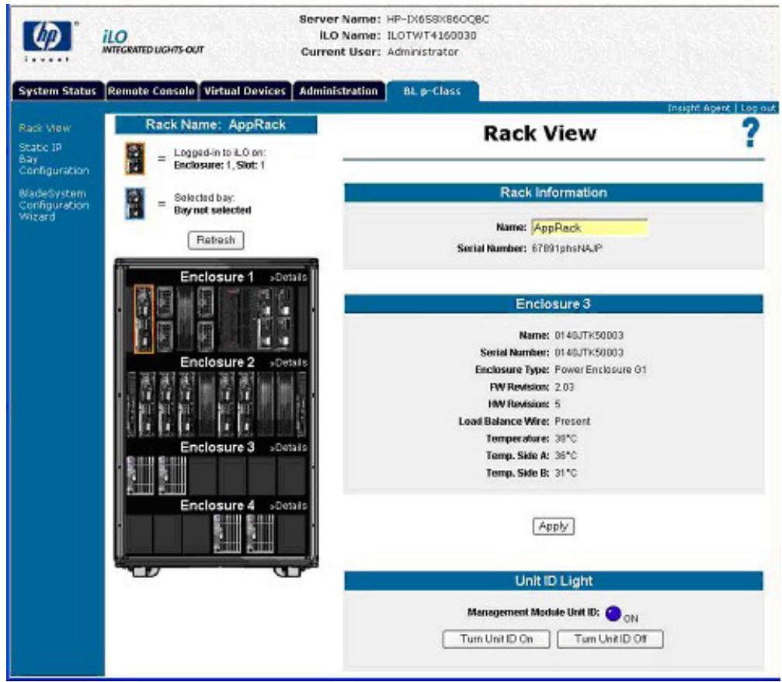
Task: Select the right power supply in Enclosure 4
Action: tap(260, 534)
